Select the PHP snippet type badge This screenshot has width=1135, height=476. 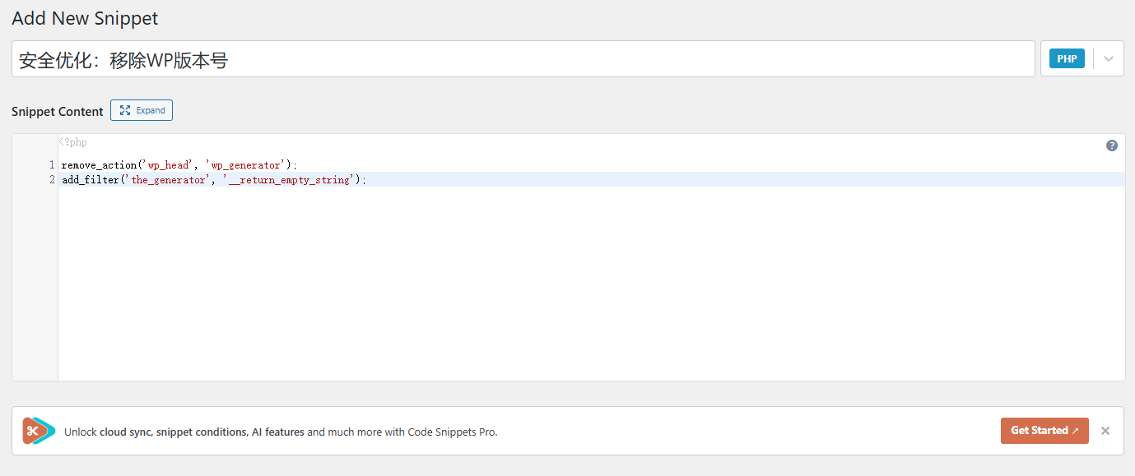(1067, 59)
